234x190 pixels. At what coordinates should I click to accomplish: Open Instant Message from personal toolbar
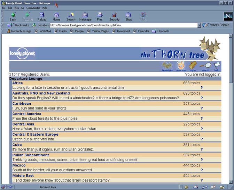pyautogui.click(x=19, y=31)
